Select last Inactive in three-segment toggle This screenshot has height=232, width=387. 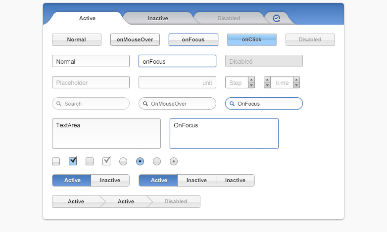(x=235, y=180)
